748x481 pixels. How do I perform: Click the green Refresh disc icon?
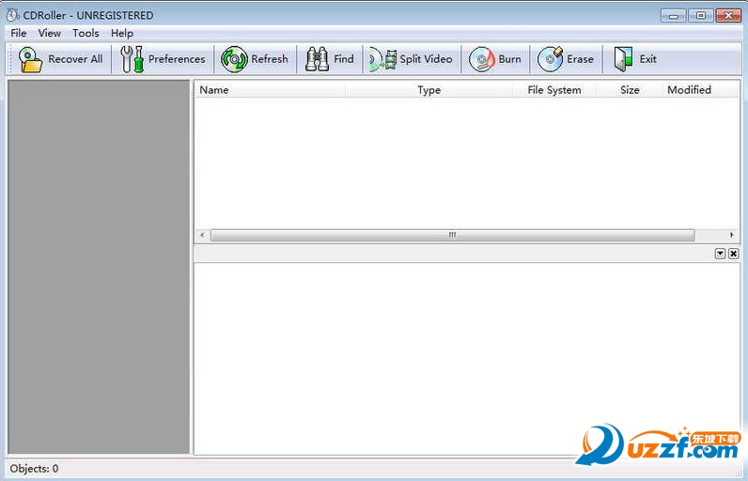234,59
